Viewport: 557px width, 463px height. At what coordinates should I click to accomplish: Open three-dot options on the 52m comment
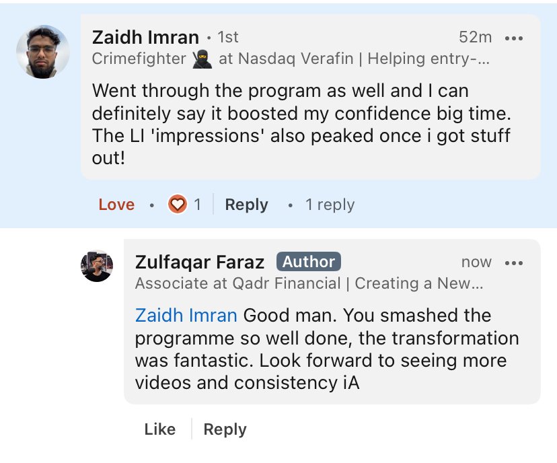coord(514,38)
